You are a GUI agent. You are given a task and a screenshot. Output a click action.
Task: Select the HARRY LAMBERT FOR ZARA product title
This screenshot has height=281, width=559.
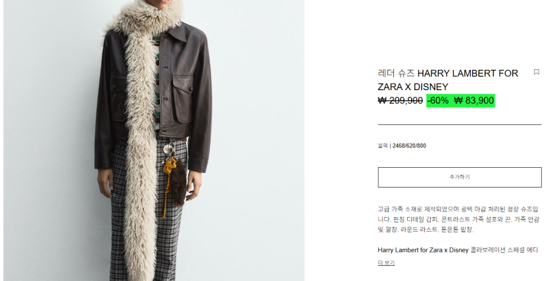click(448, 80)
